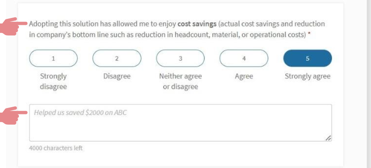Click the question line mentioning operational costs
371x168 pixels.
tap(169, 35)
